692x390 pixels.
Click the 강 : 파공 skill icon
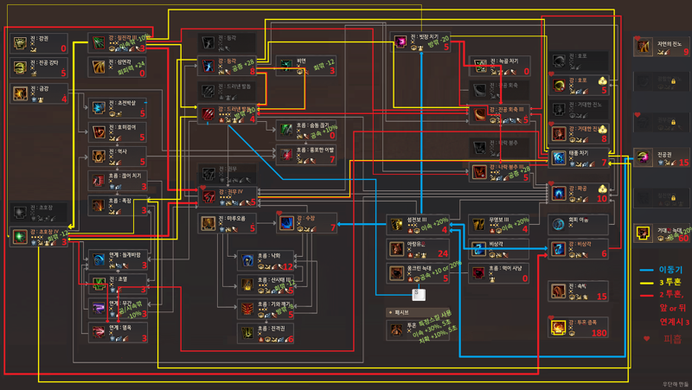click(559, 193)
